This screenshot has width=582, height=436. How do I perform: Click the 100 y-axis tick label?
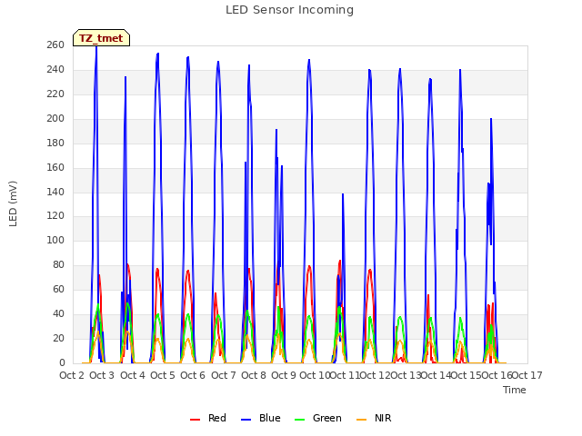[x=55, y=240]
